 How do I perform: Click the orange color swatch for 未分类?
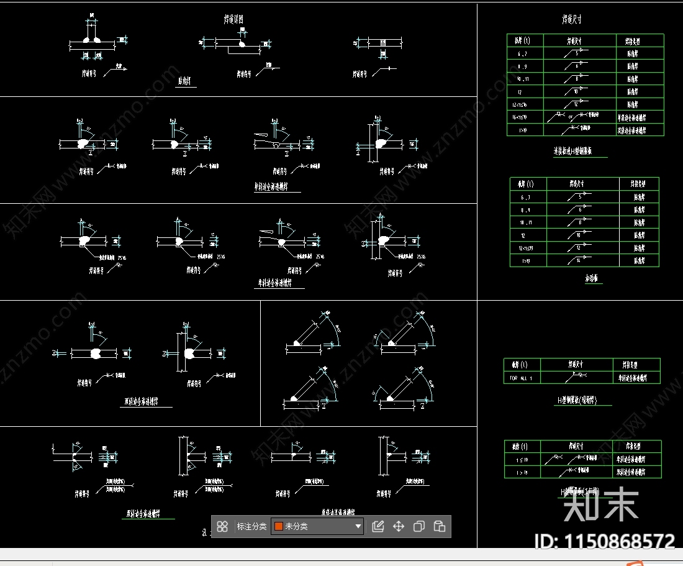(279, 527)
